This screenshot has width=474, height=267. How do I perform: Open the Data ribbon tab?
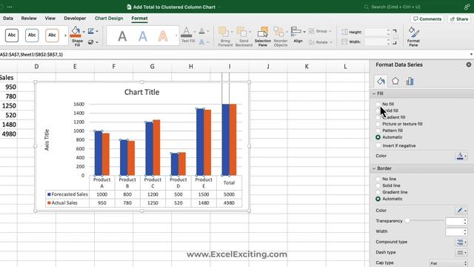coord(8,18)
